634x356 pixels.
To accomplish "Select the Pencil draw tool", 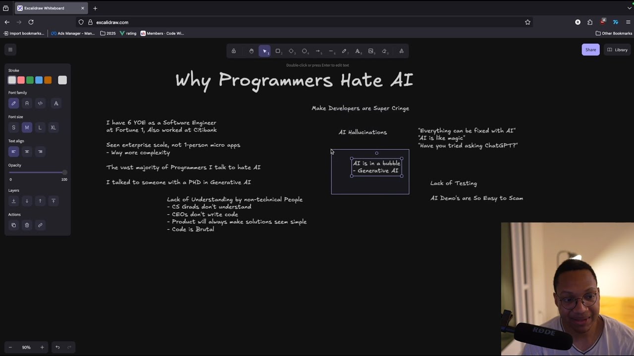I will (344, 51).
